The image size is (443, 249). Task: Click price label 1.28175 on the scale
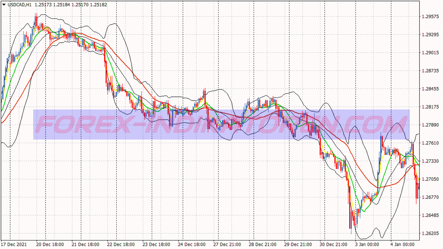(430, 107)
